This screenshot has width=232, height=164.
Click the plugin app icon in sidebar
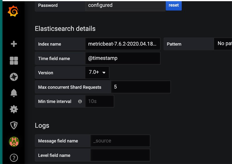click(13, 142)
